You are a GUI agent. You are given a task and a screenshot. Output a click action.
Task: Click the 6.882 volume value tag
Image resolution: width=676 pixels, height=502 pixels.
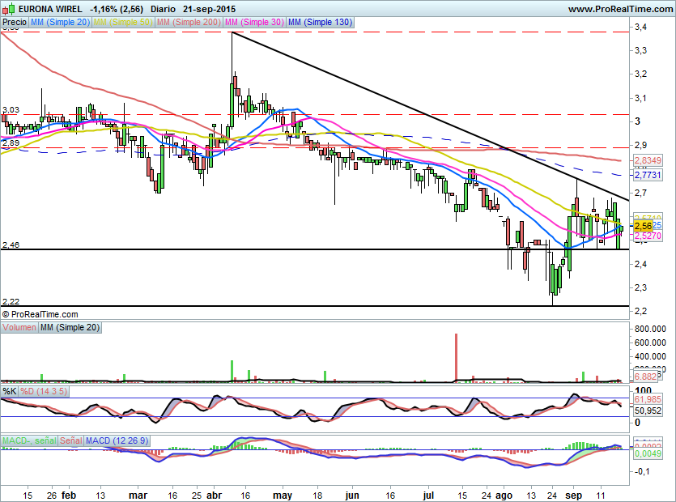point(646,376)
